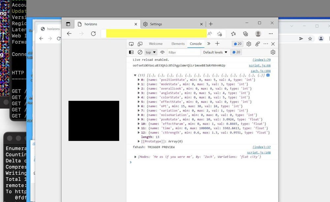The height and width of the screenshot is (202, 330).
Task: Close the Settings tab
Action: coord(201,24)
